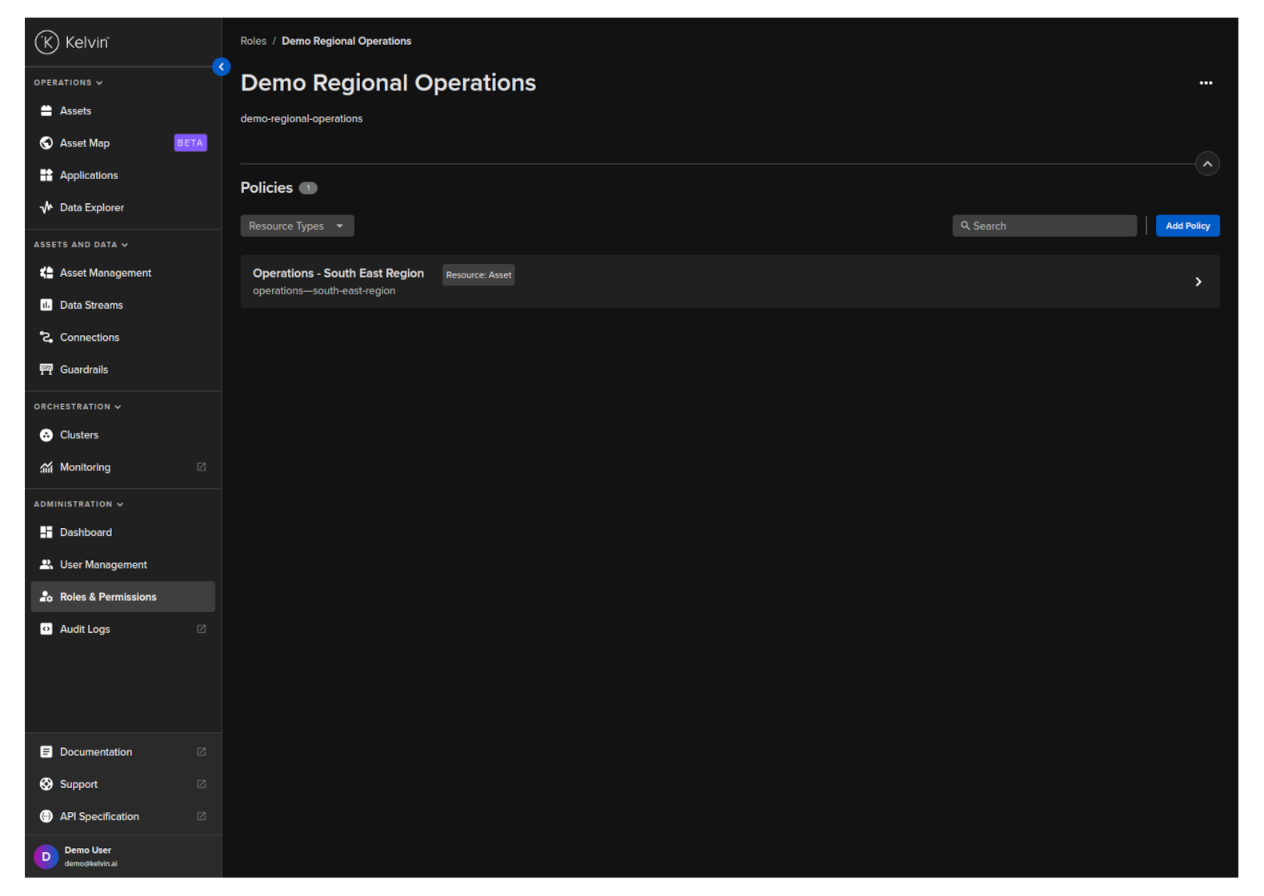Image resolution: width=1264 pixels, height=896 pixels.
Task: Expand Operations - South East Region policy
Action: point(1198,282)
